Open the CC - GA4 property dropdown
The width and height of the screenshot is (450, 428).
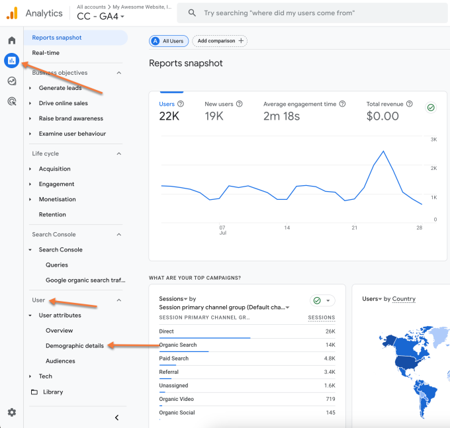[x=101, y=17]
